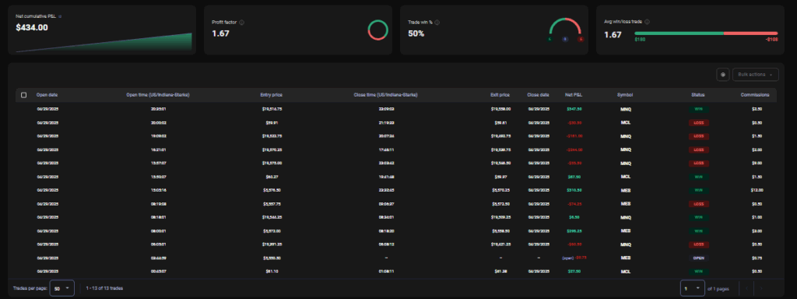Click the Trade win % info icon
Viewport: 797px width, 299px height.
coord(437,23)
